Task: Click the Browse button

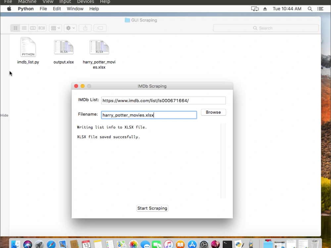Action: (213, 112)
